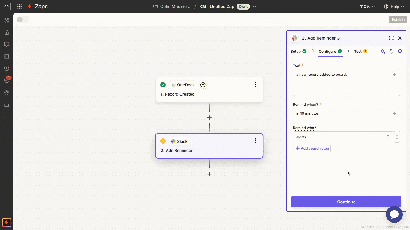Open the Colin Murano folder breadcrumb

coord(175,7)
